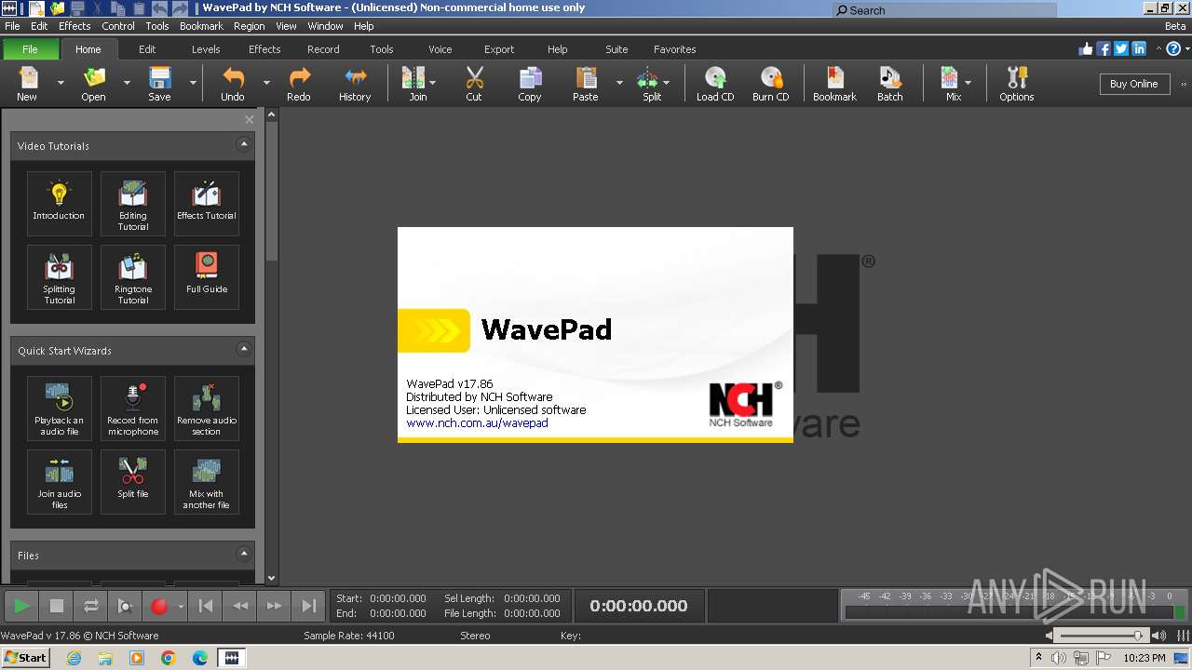Switch to the Voice ribbon tab
The image size is (1192, 670).
[440, 49]
